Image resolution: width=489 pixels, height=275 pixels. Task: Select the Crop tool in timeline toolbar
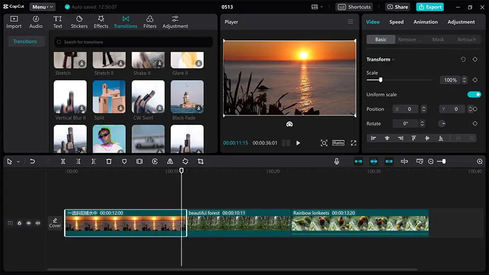tap(200, 161)
